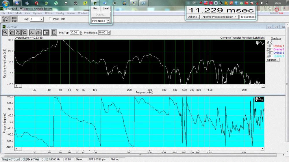
Task: Click the Plot Range value field
Action: point(103,33)
